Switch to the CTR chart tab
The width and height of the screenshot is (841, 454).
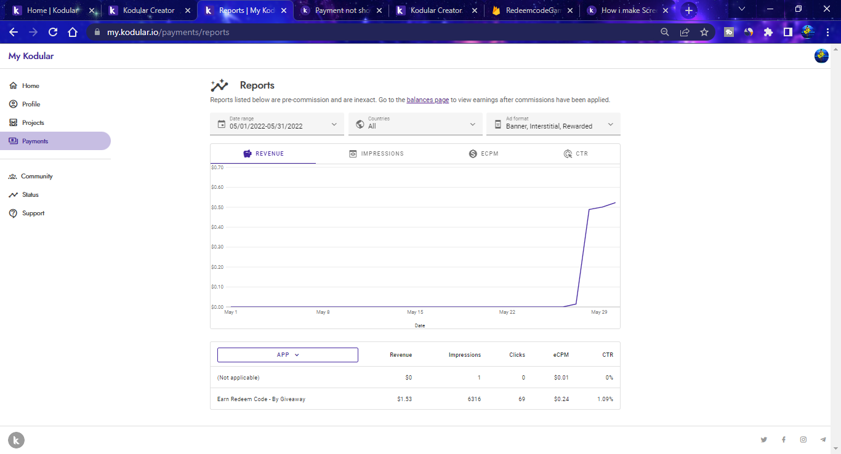click(576, 154)
